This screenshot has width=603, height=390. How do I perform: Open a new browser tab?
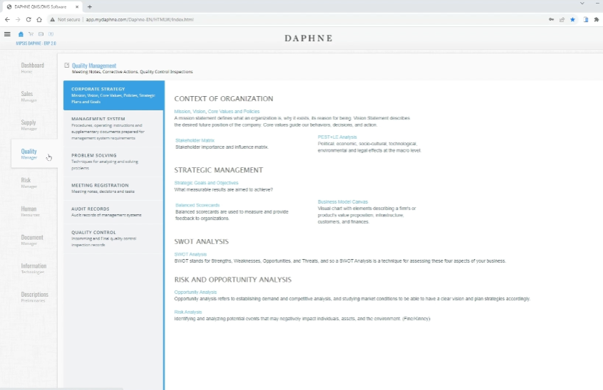pos(90,7)
